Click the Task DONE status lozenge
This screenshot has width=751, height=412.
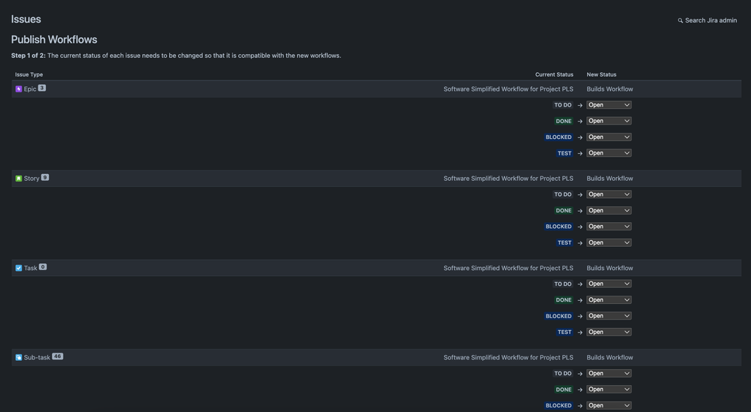pyautogui.click(x=563, y=300)
